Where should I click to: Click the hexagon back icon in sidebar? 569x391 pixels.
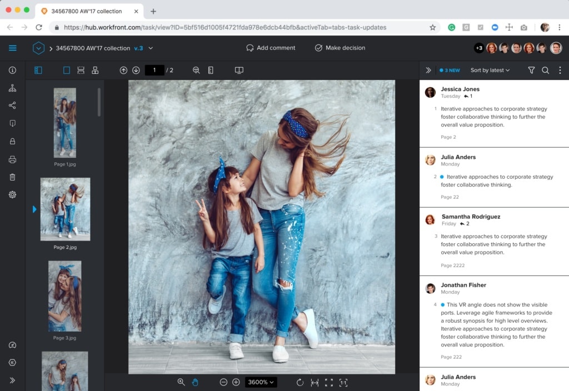pyautogui.click(x=12, y=362)
